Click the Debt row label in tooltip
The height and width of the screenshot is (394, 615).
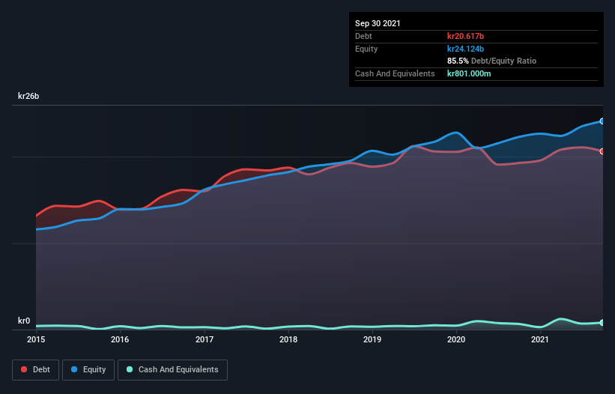(x=363, y=36)
